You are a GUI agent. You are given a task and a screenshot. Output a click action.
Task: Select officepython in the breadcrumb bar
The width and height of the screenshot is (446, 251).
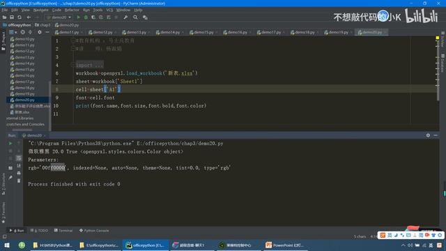click(17, 25)
